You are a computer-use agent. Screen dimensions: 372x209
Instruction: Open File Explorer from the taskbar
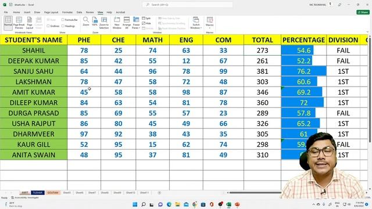click(177, 204)
